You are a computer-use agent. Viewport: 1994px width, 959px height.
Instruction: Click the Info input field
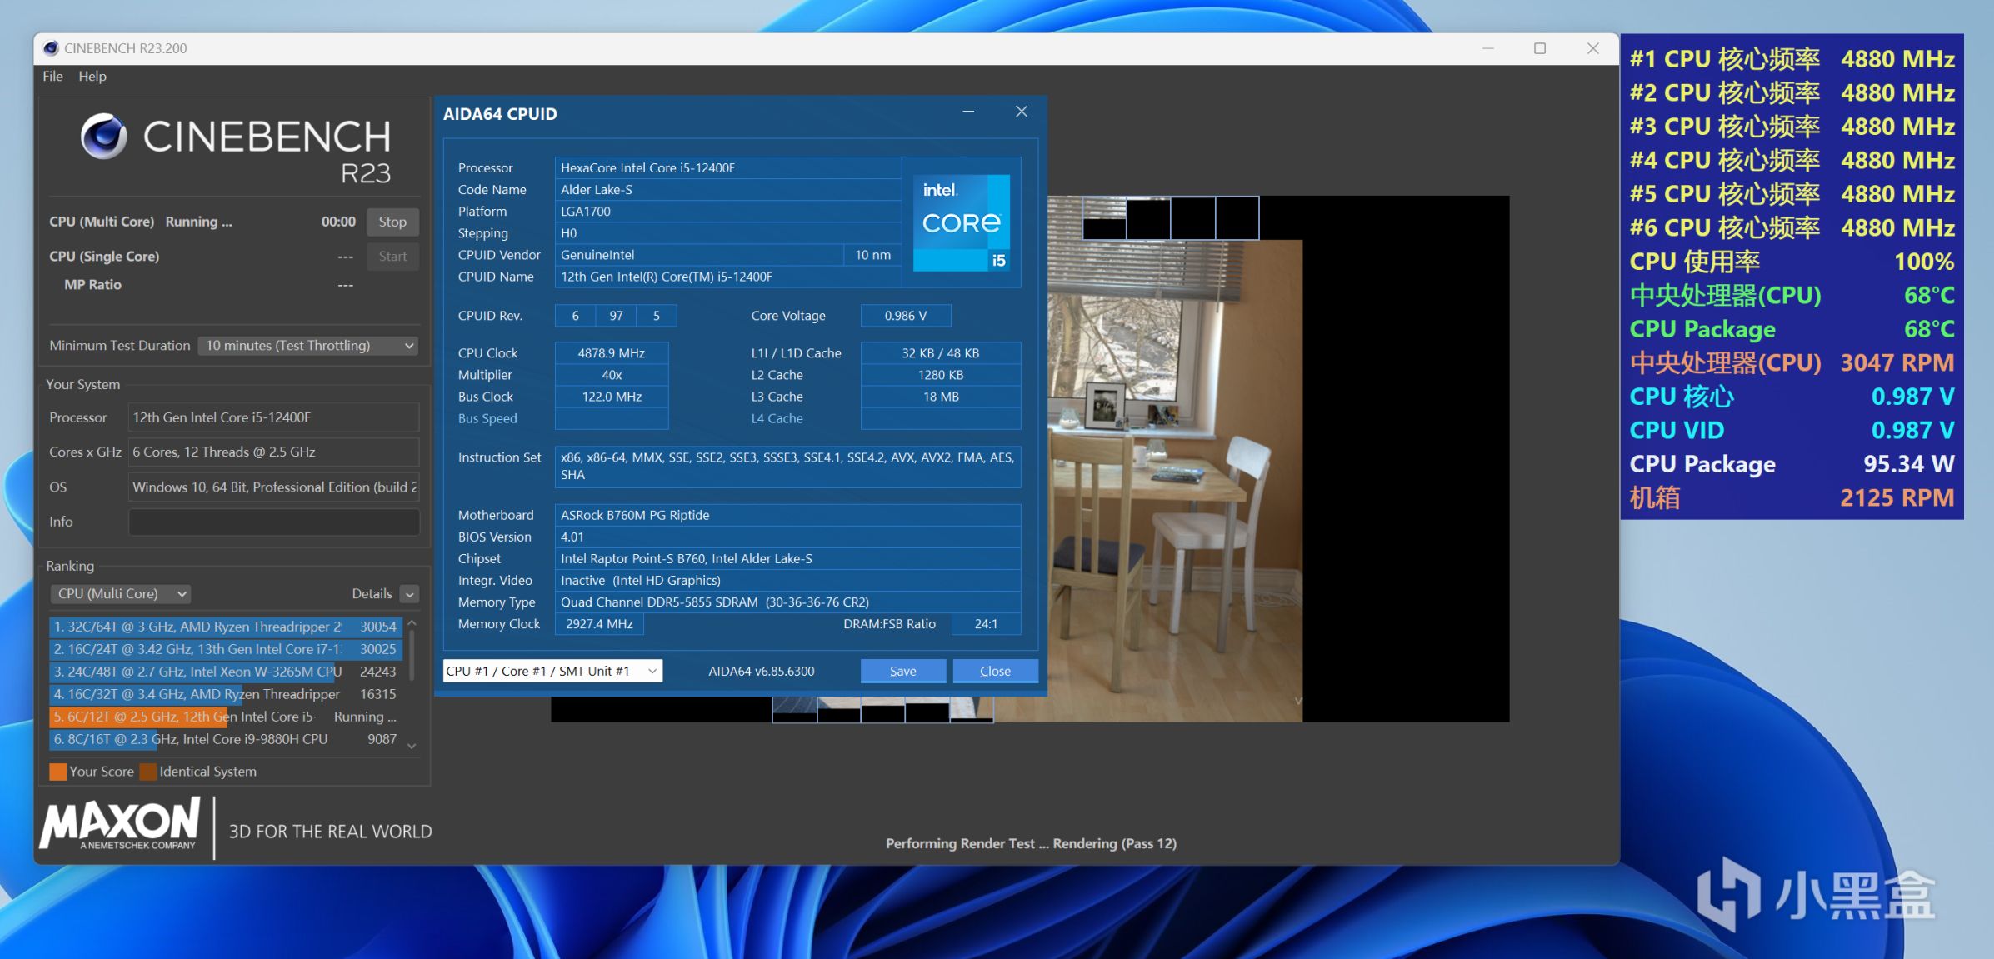274,522
